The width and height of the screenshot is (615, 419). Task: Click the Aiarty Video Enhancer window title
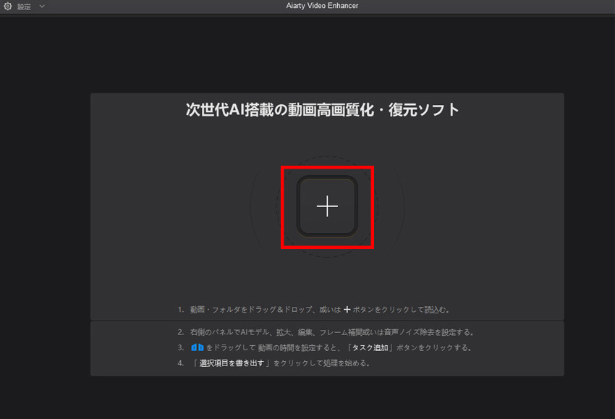[x=322, y=6]
